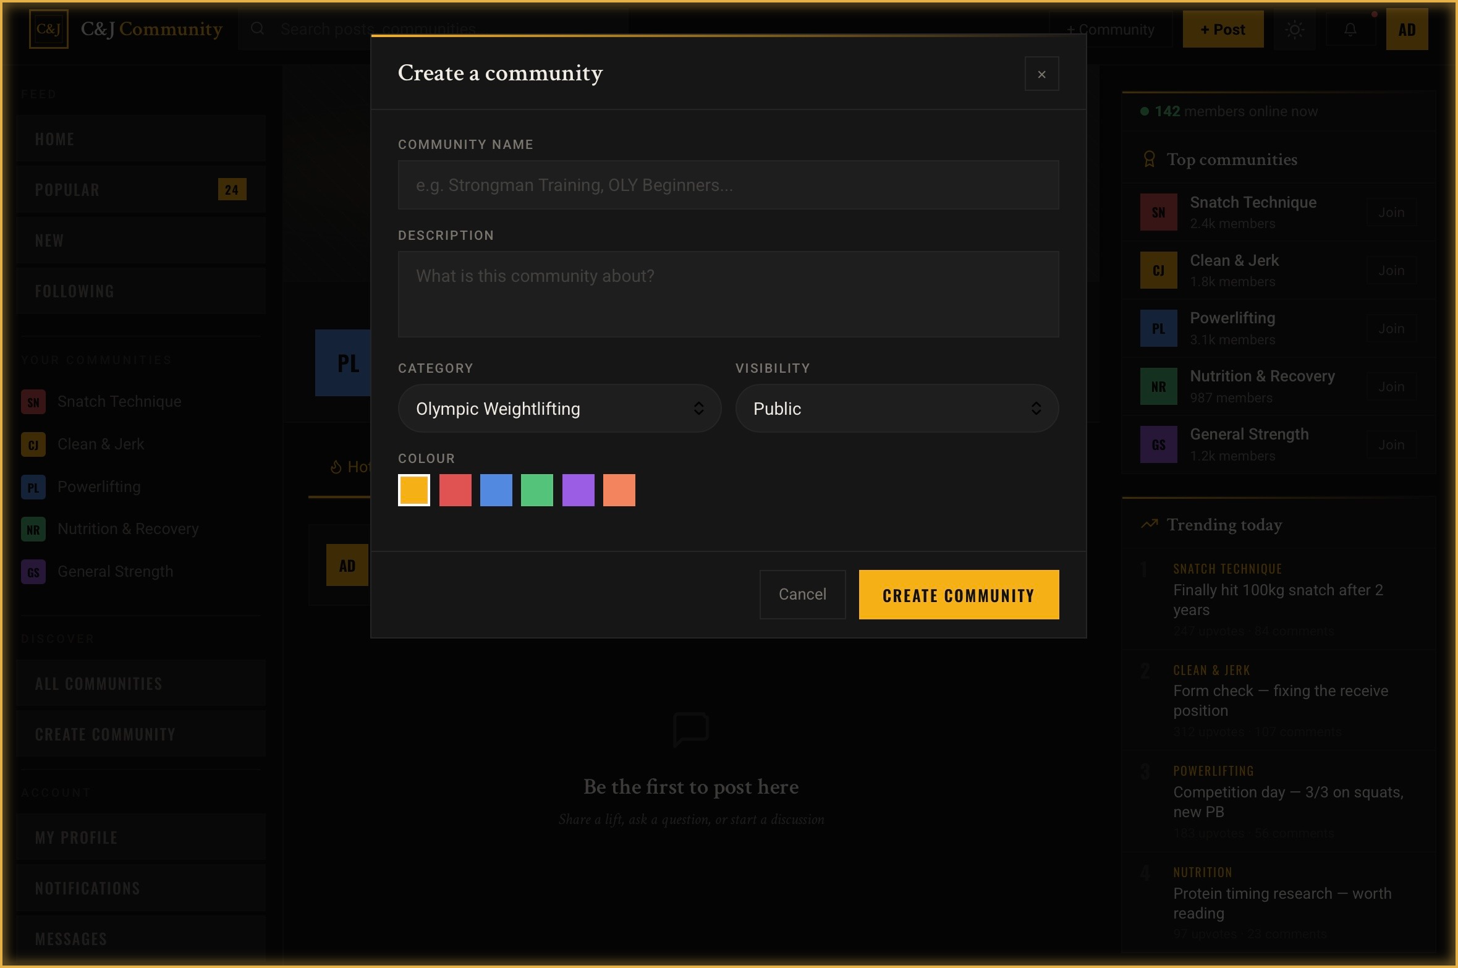Open Create Community sidebar item
Viewport: 1458px width, 968px height.
(x=141, y=734)
